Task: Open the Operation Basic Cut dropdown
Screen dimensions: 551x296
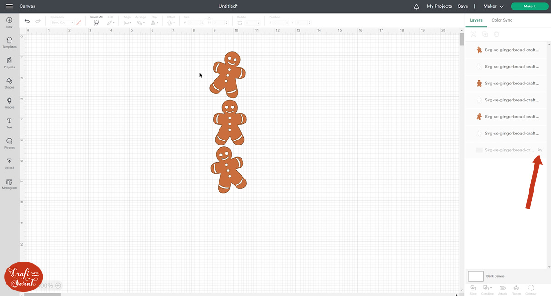Action: [x=62, y=22]
